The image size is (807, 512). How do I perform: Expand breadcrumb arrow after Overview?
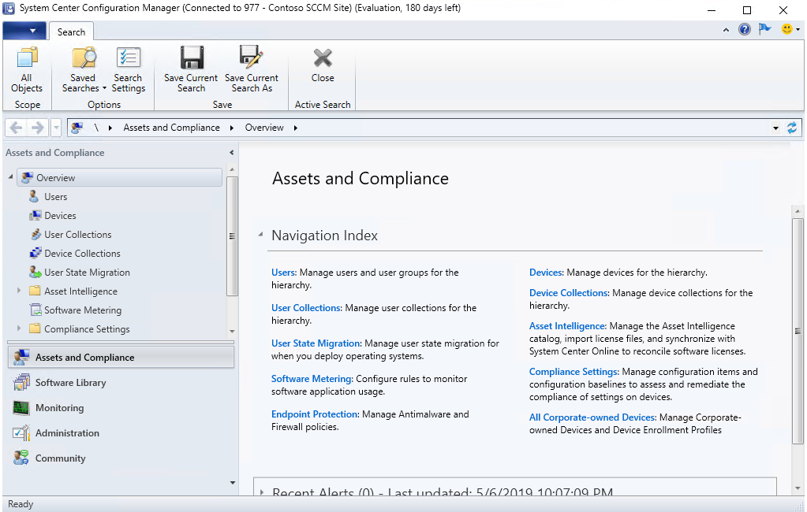[x=295, y=128]
